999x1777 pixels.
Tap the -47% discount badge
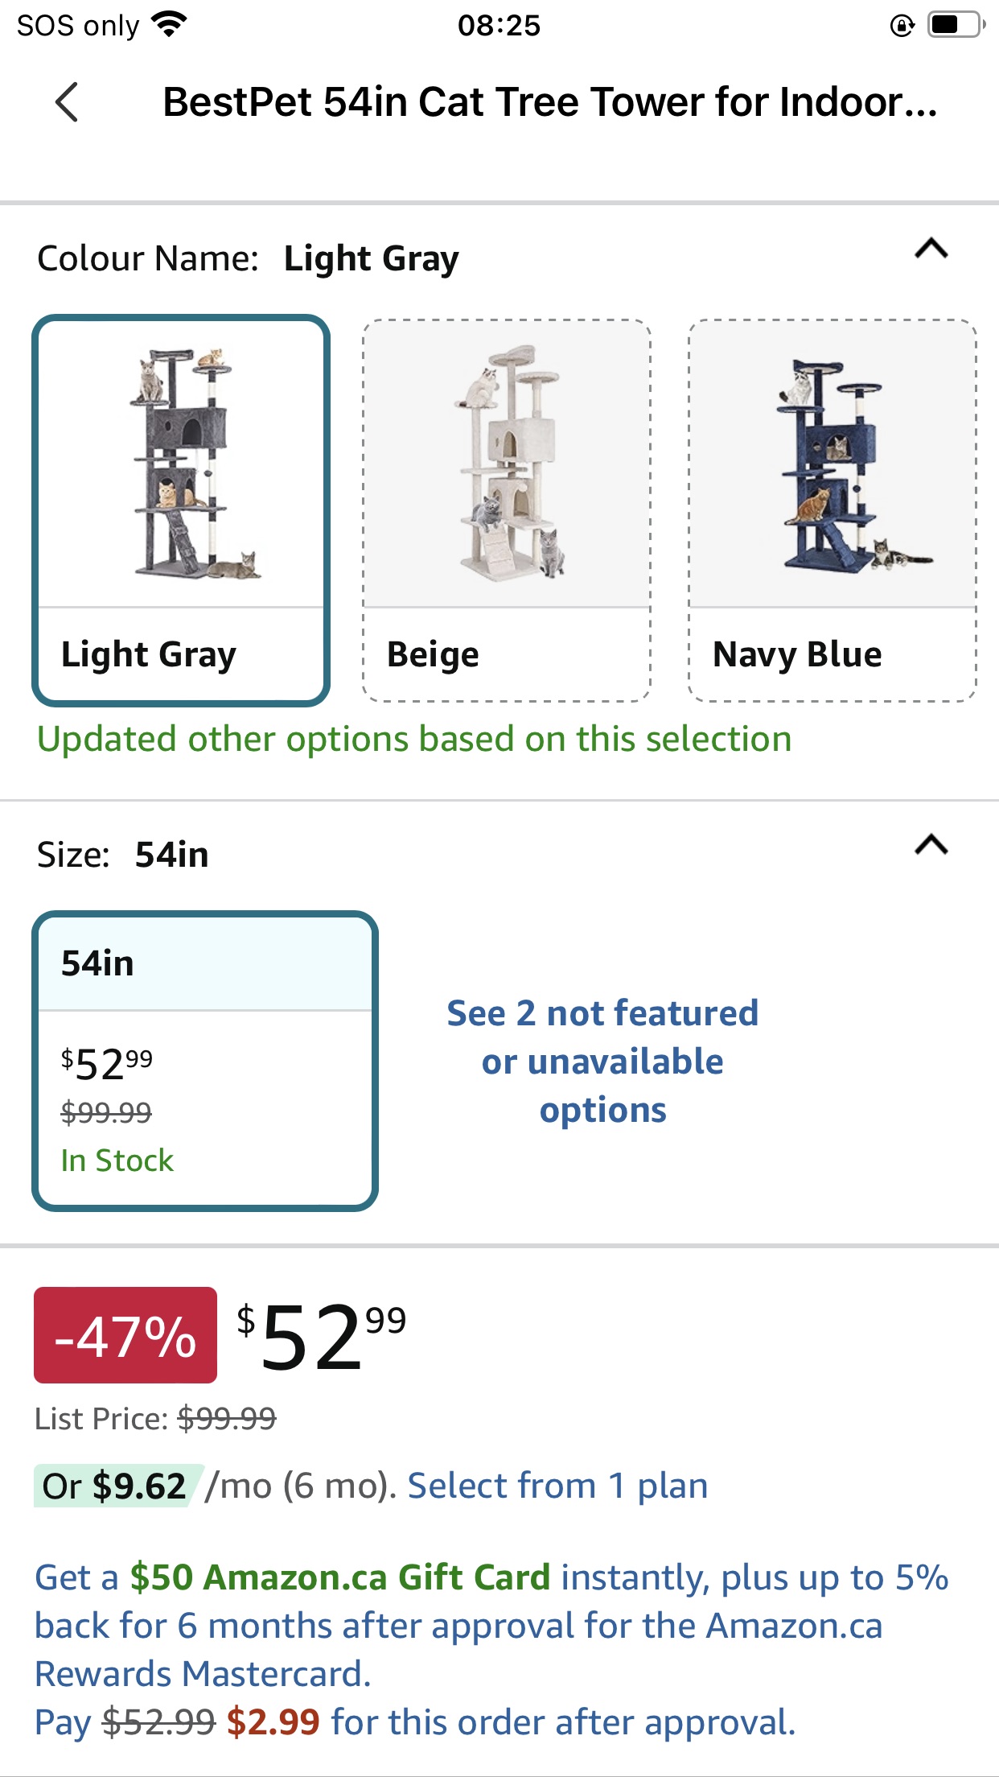point(125,1335)
